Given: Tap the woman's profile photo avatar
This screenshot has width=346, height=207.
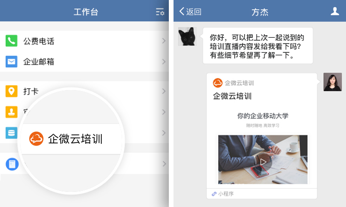Looking at the screenshot, I should [332, 82].
